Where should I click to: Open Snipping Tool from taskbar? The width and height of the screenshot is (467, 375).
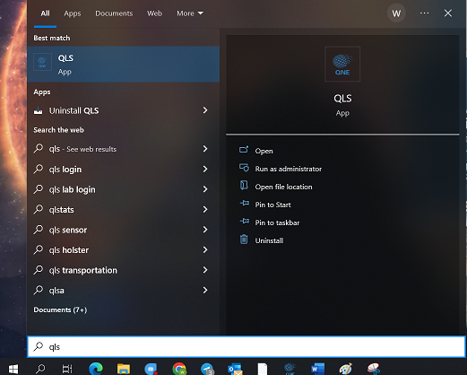coord(374,369)
